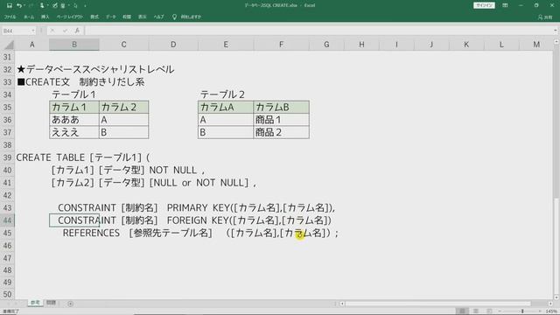Select column M header

(536, 45)
